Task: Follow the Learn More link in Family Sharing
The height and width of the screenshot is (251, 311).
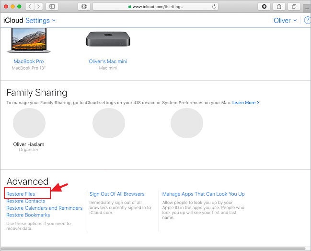Action: point(245,103)
